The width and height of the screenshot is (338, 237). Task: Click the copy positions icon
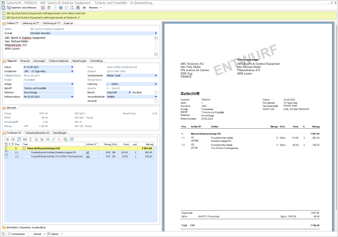pos(65,139)
